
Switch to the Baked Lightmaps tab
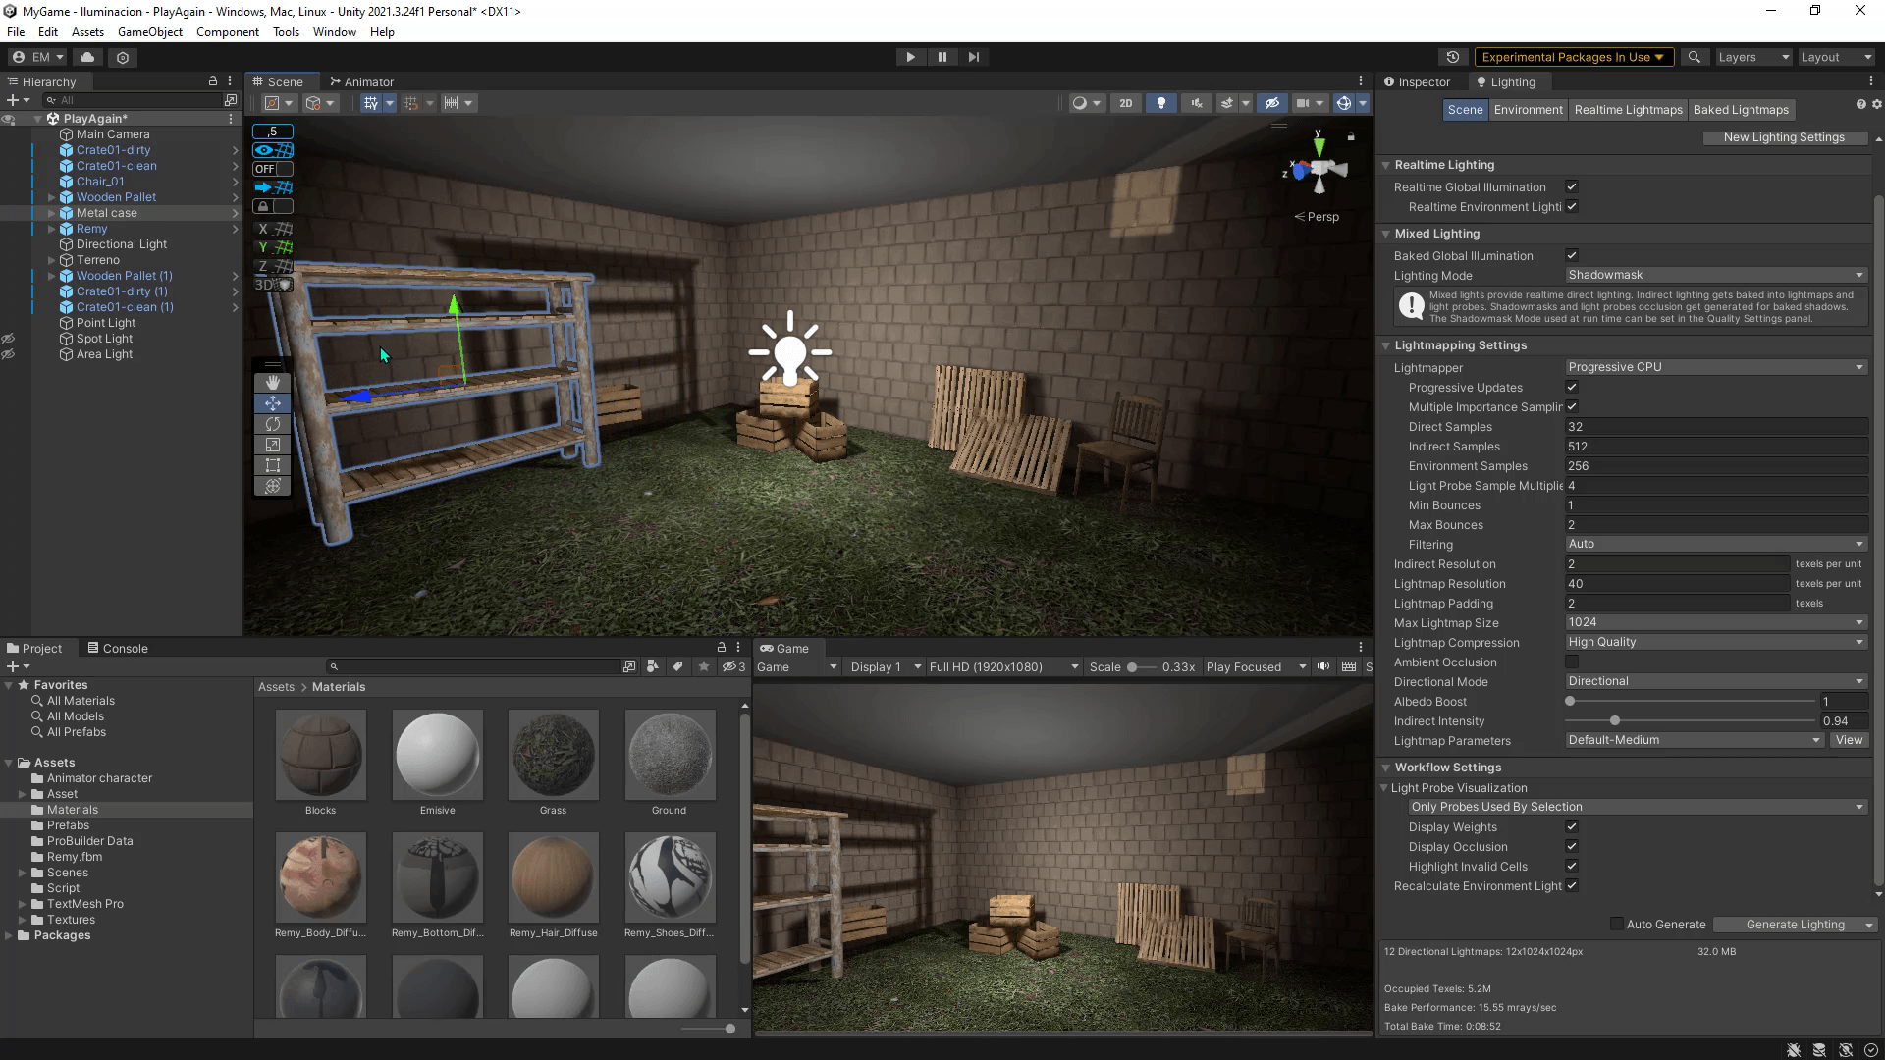(1740, 110)
